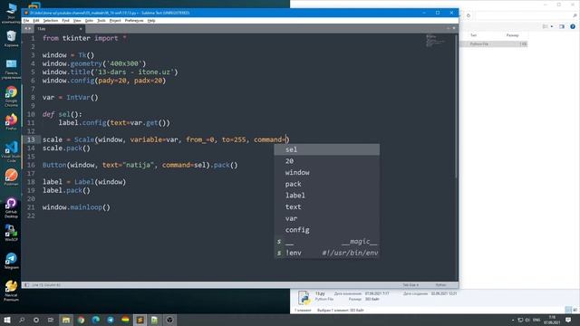Viewport: 580px width, 326px height.
Task: Launch Telegram desktop shortcut
Action: tap(11, 261)
